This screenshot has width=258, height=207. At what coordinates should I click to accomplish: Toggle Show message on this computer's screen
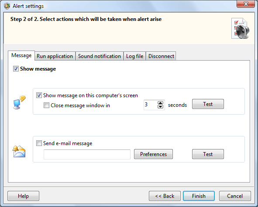pyautogui.click(x=39, y=95)
